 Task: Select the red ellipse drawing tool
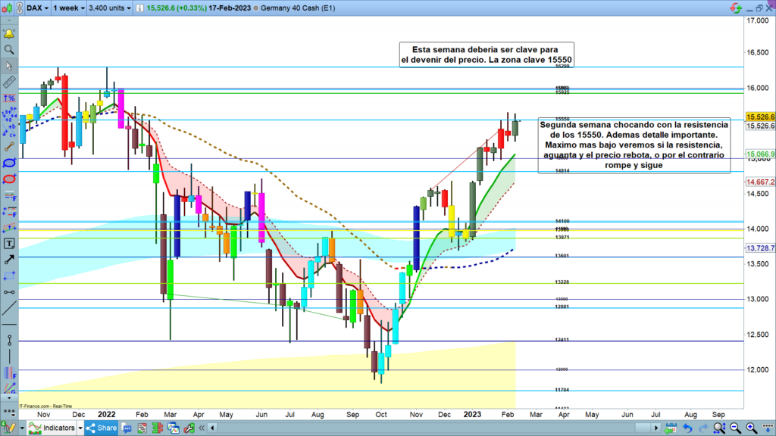9,179
